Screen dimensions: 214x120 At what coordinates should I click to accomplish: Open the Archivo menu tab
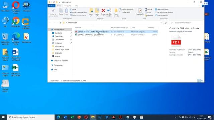(51, 6)
